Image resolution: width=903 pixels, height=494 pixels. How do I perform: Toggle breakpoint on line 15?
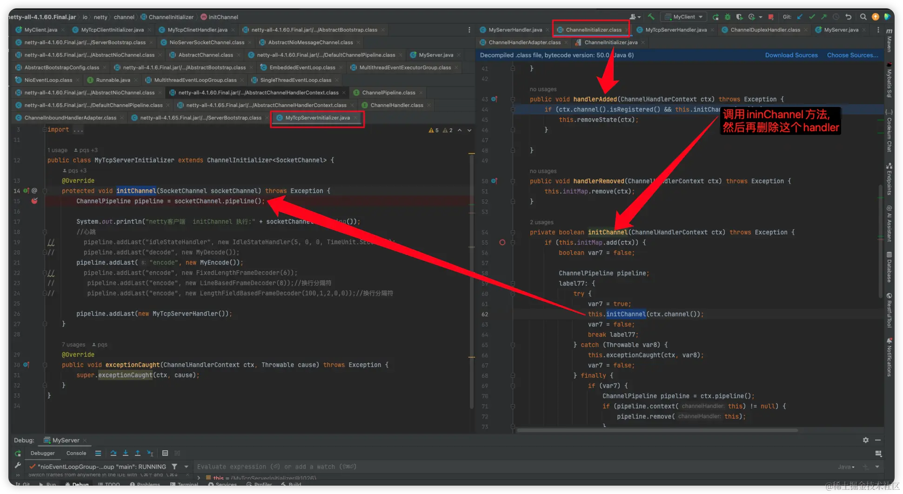pyautogui.click(x=34, y=201)
